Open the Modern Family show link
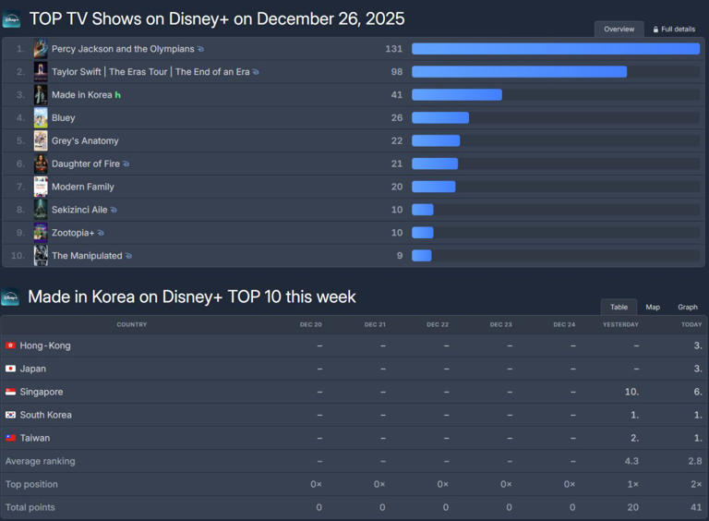Screen dimensions: 709x521 point(83,188)
